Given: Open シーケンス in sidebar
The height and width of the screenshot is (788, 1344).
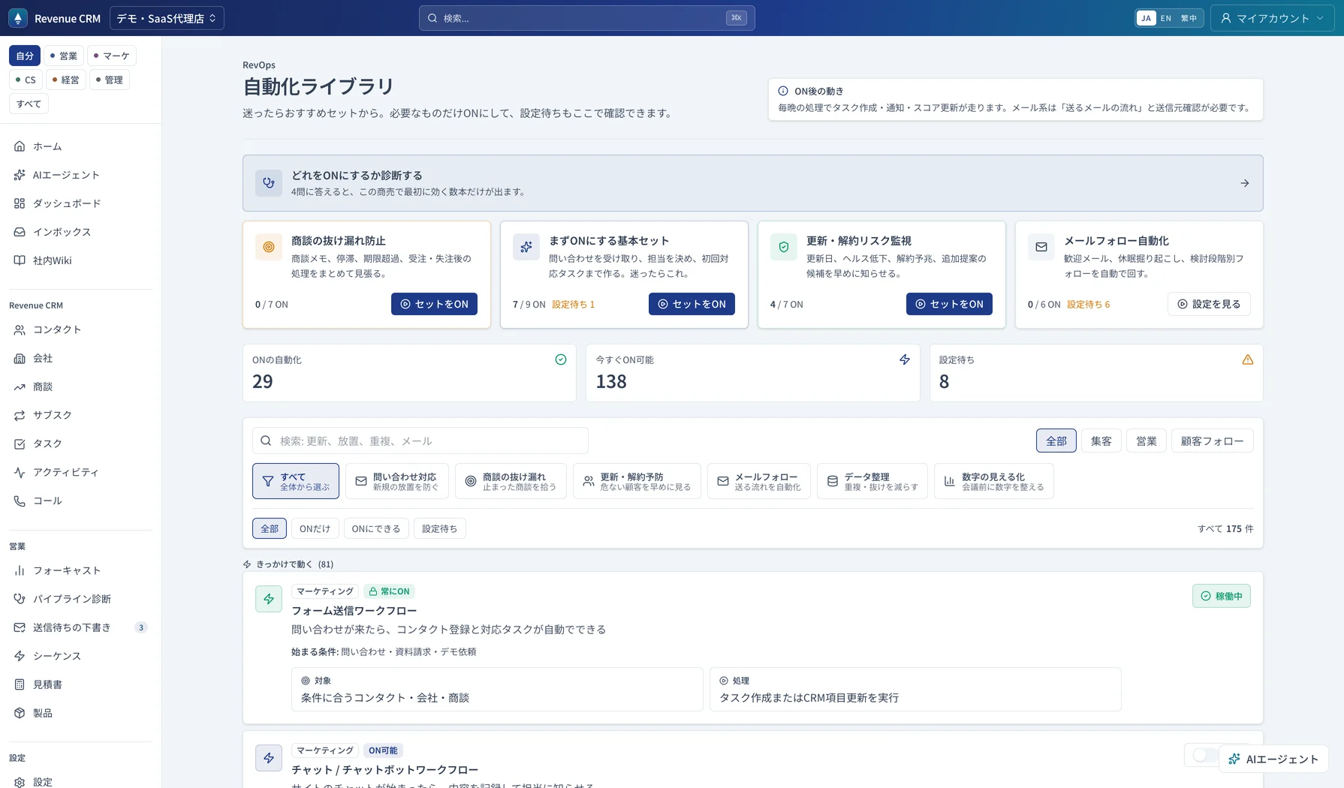Looking at the screenshot, I should [80, 656].
